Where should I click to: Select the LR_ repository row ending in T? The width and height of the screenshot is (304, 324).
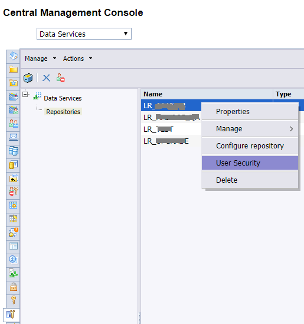coord(171,129)
